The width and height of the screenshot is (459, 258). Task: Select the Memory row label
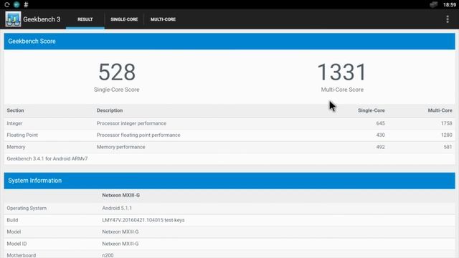pyautogui.click(x=16, y=147)
